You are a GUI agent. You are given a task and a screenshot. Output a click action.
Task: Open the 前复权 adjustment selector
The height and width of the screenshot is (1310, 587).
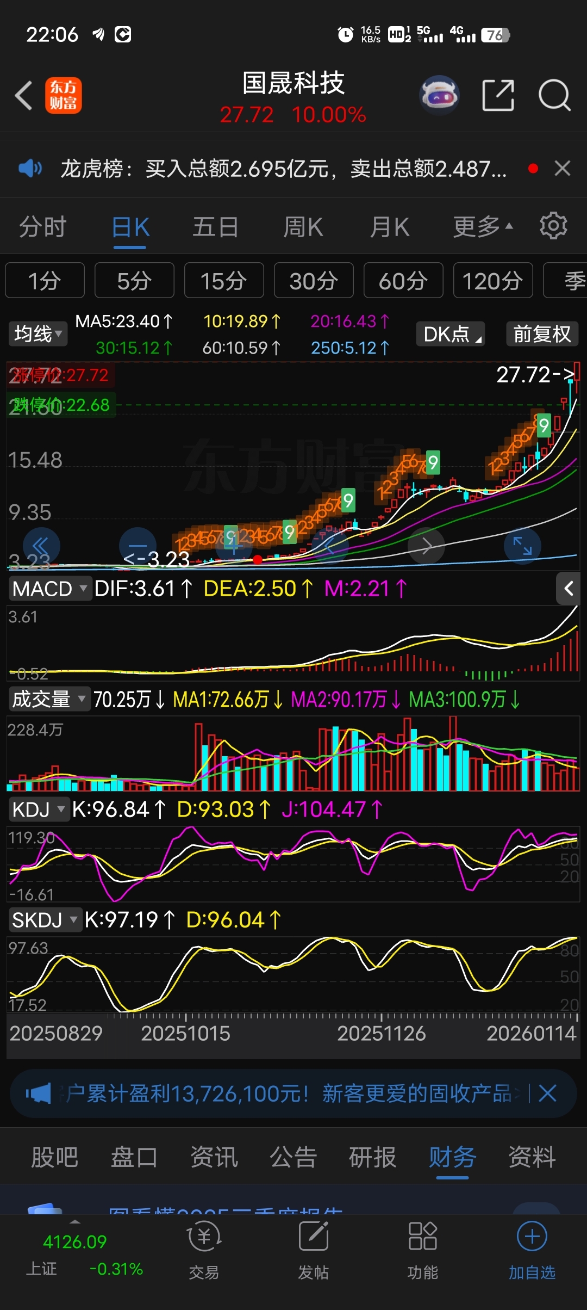(542, 333)
